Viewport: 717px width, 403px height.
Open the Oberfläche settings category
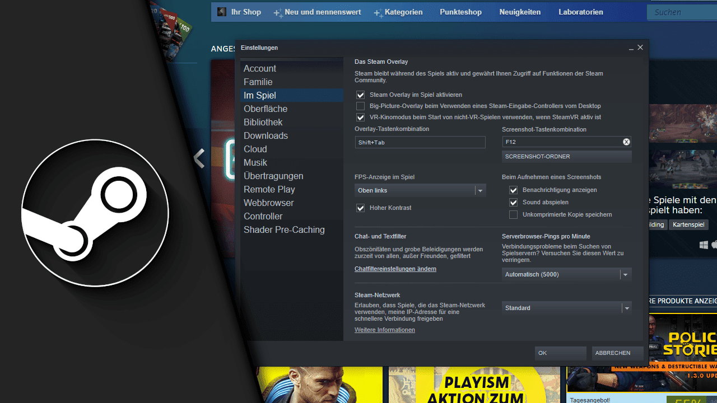tap(292, 109)
